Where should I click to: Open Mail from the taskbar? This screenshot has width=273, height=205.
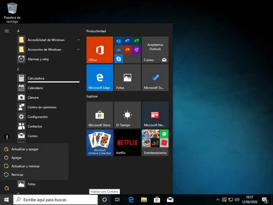[x=170, y=200]
